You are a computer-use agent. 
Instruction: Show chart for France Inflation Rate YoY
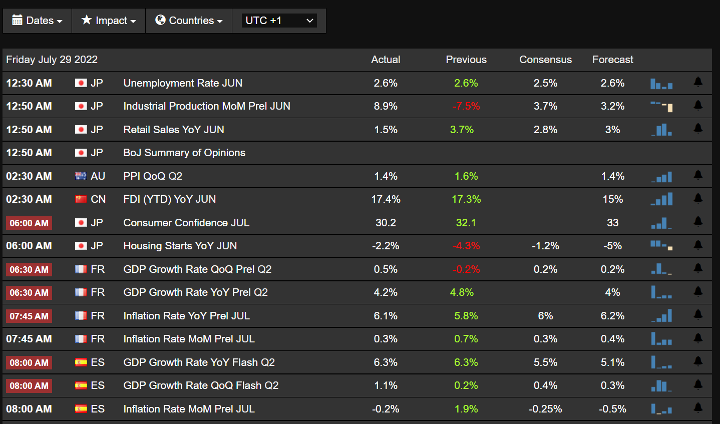[x=661, y=316]
